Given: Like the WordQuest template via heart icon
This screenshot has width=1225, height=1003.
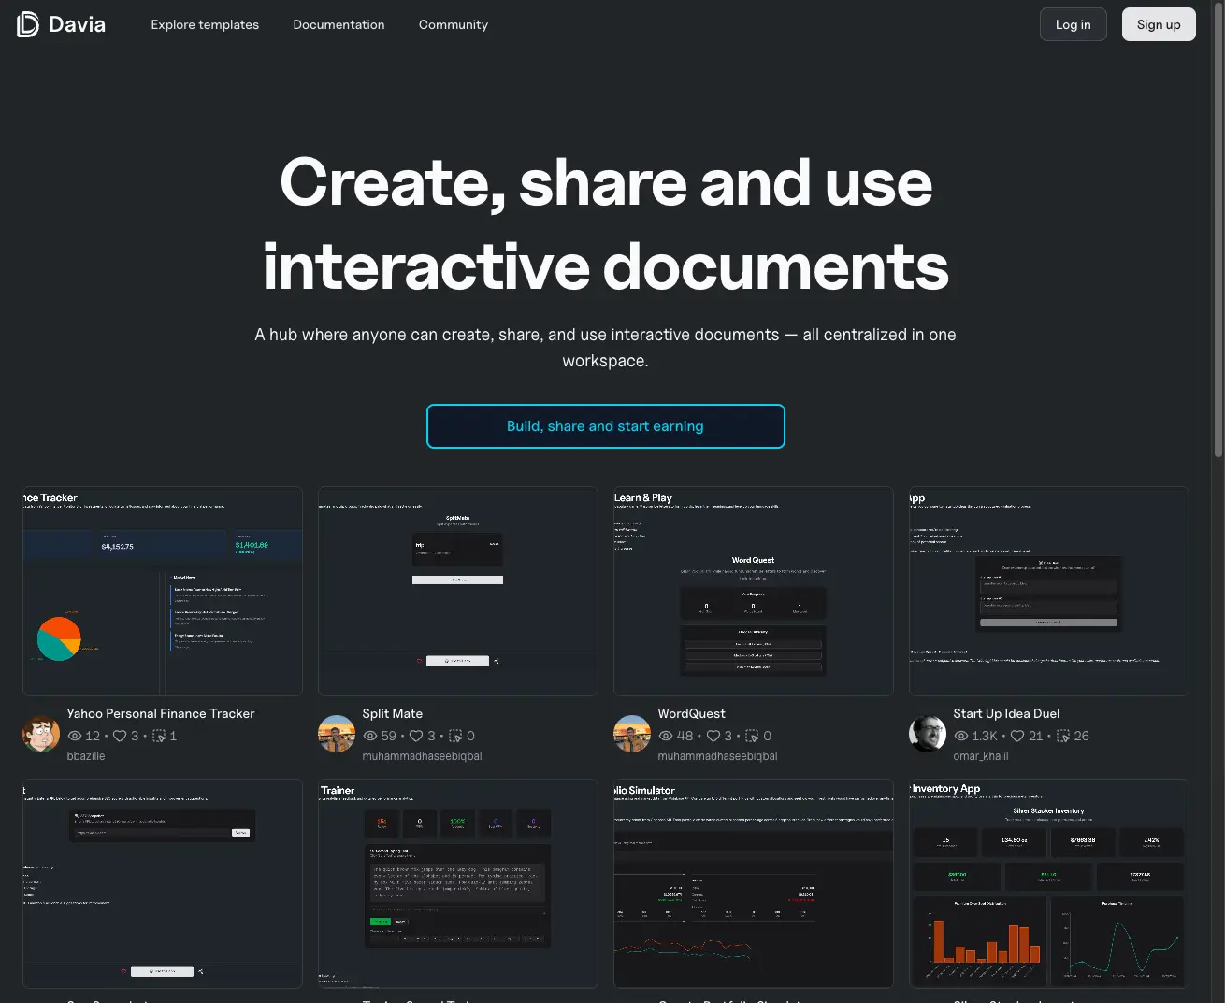Looking at the screenshot, I should 713,737.
